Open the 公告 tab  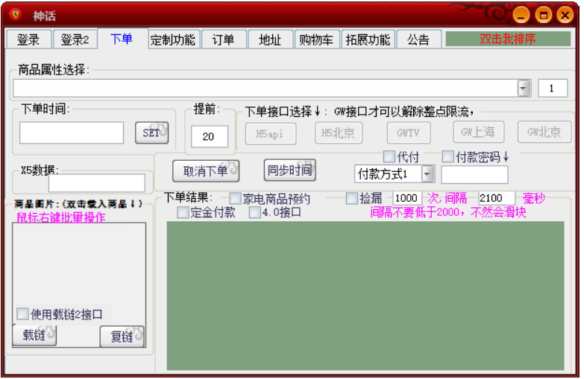click(418, 40)
